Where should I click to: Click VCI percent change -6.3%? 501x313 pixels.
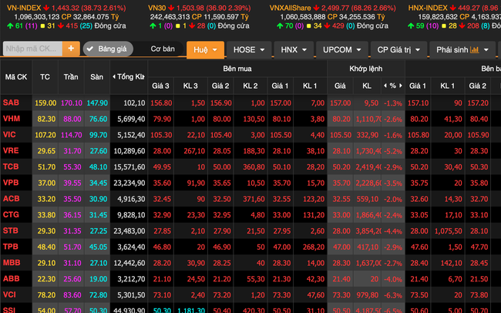393,295
